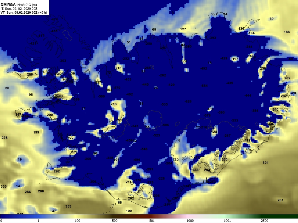Screen dimensions: 298x223
Task: Click the map value "262"
Action: point(131,198)
